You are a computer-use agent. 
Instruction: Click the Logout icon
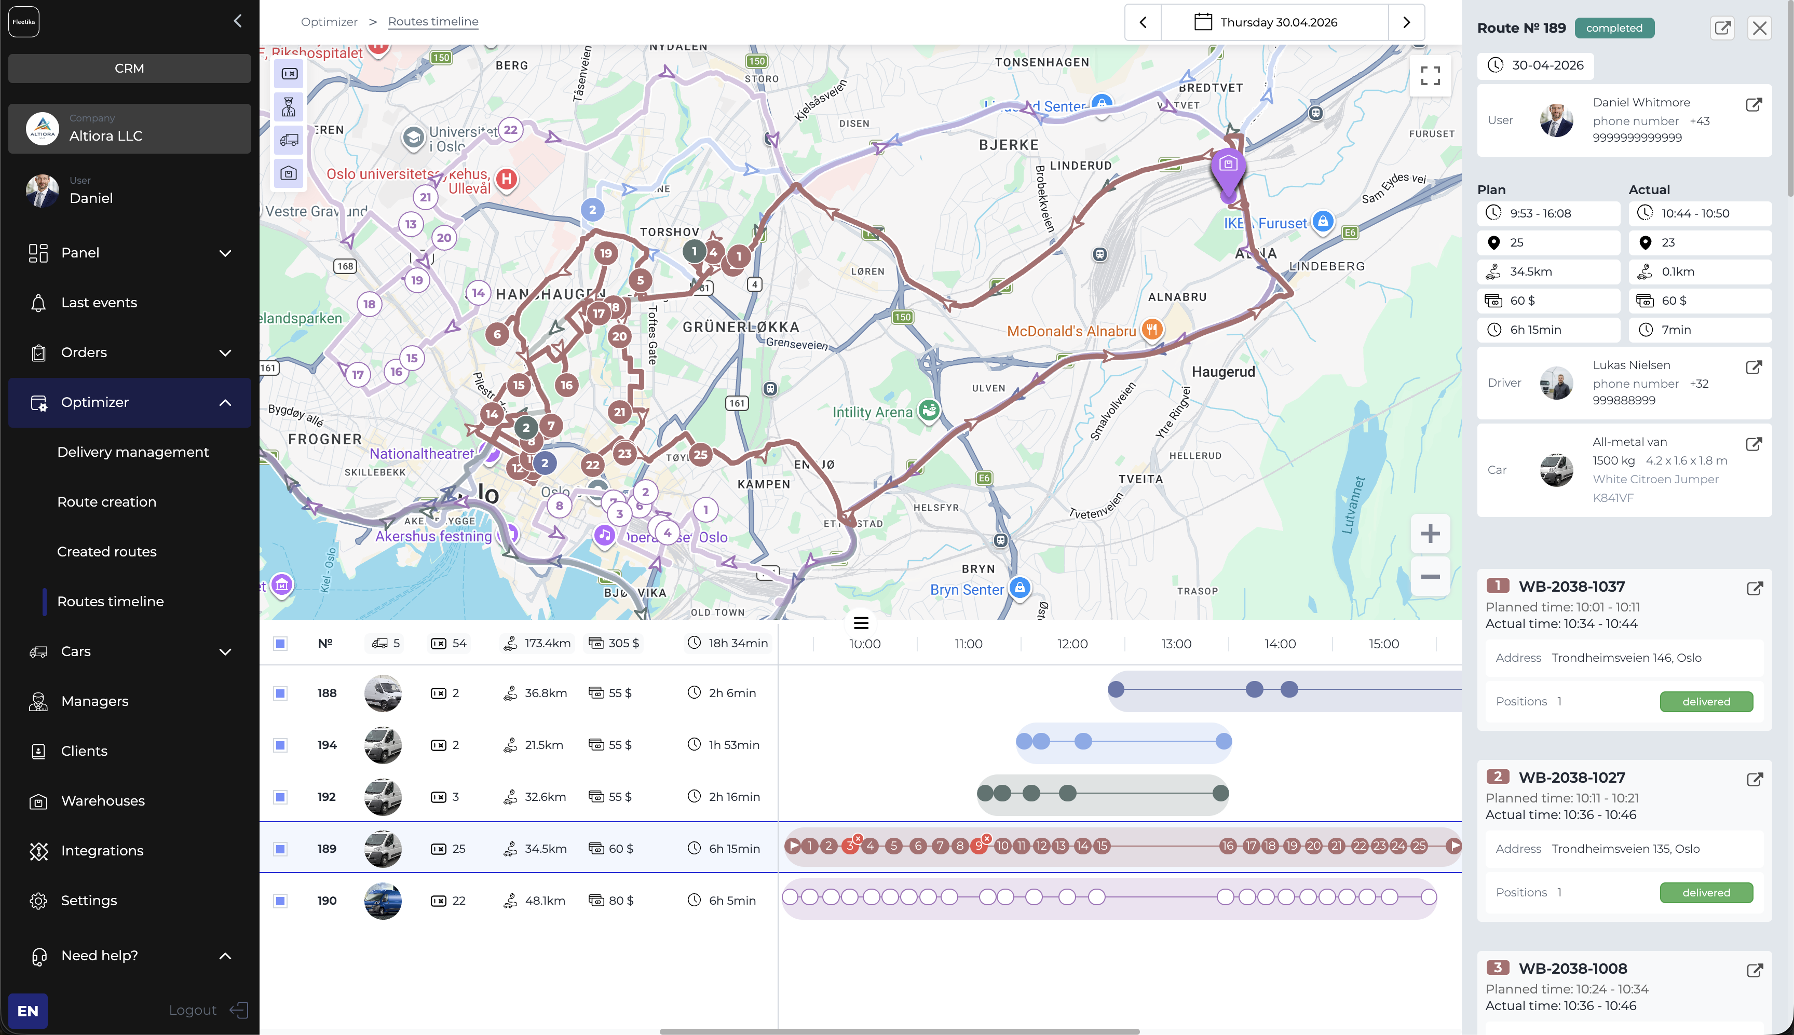239,1010
